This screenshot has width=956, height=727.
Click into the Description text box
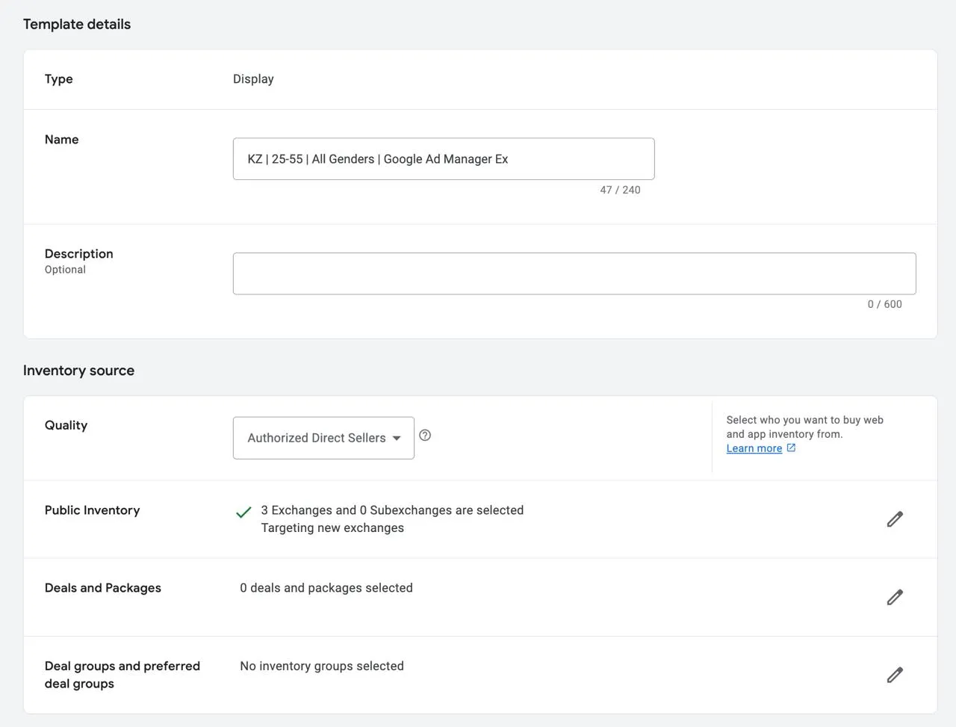(x=574, y=273)
